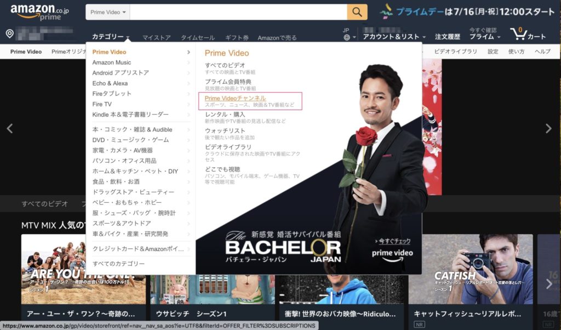Select Android アプリストア in category menu
Image resolution: width=561 pixels, height=330 pixels.
click(x=121, y=73)
